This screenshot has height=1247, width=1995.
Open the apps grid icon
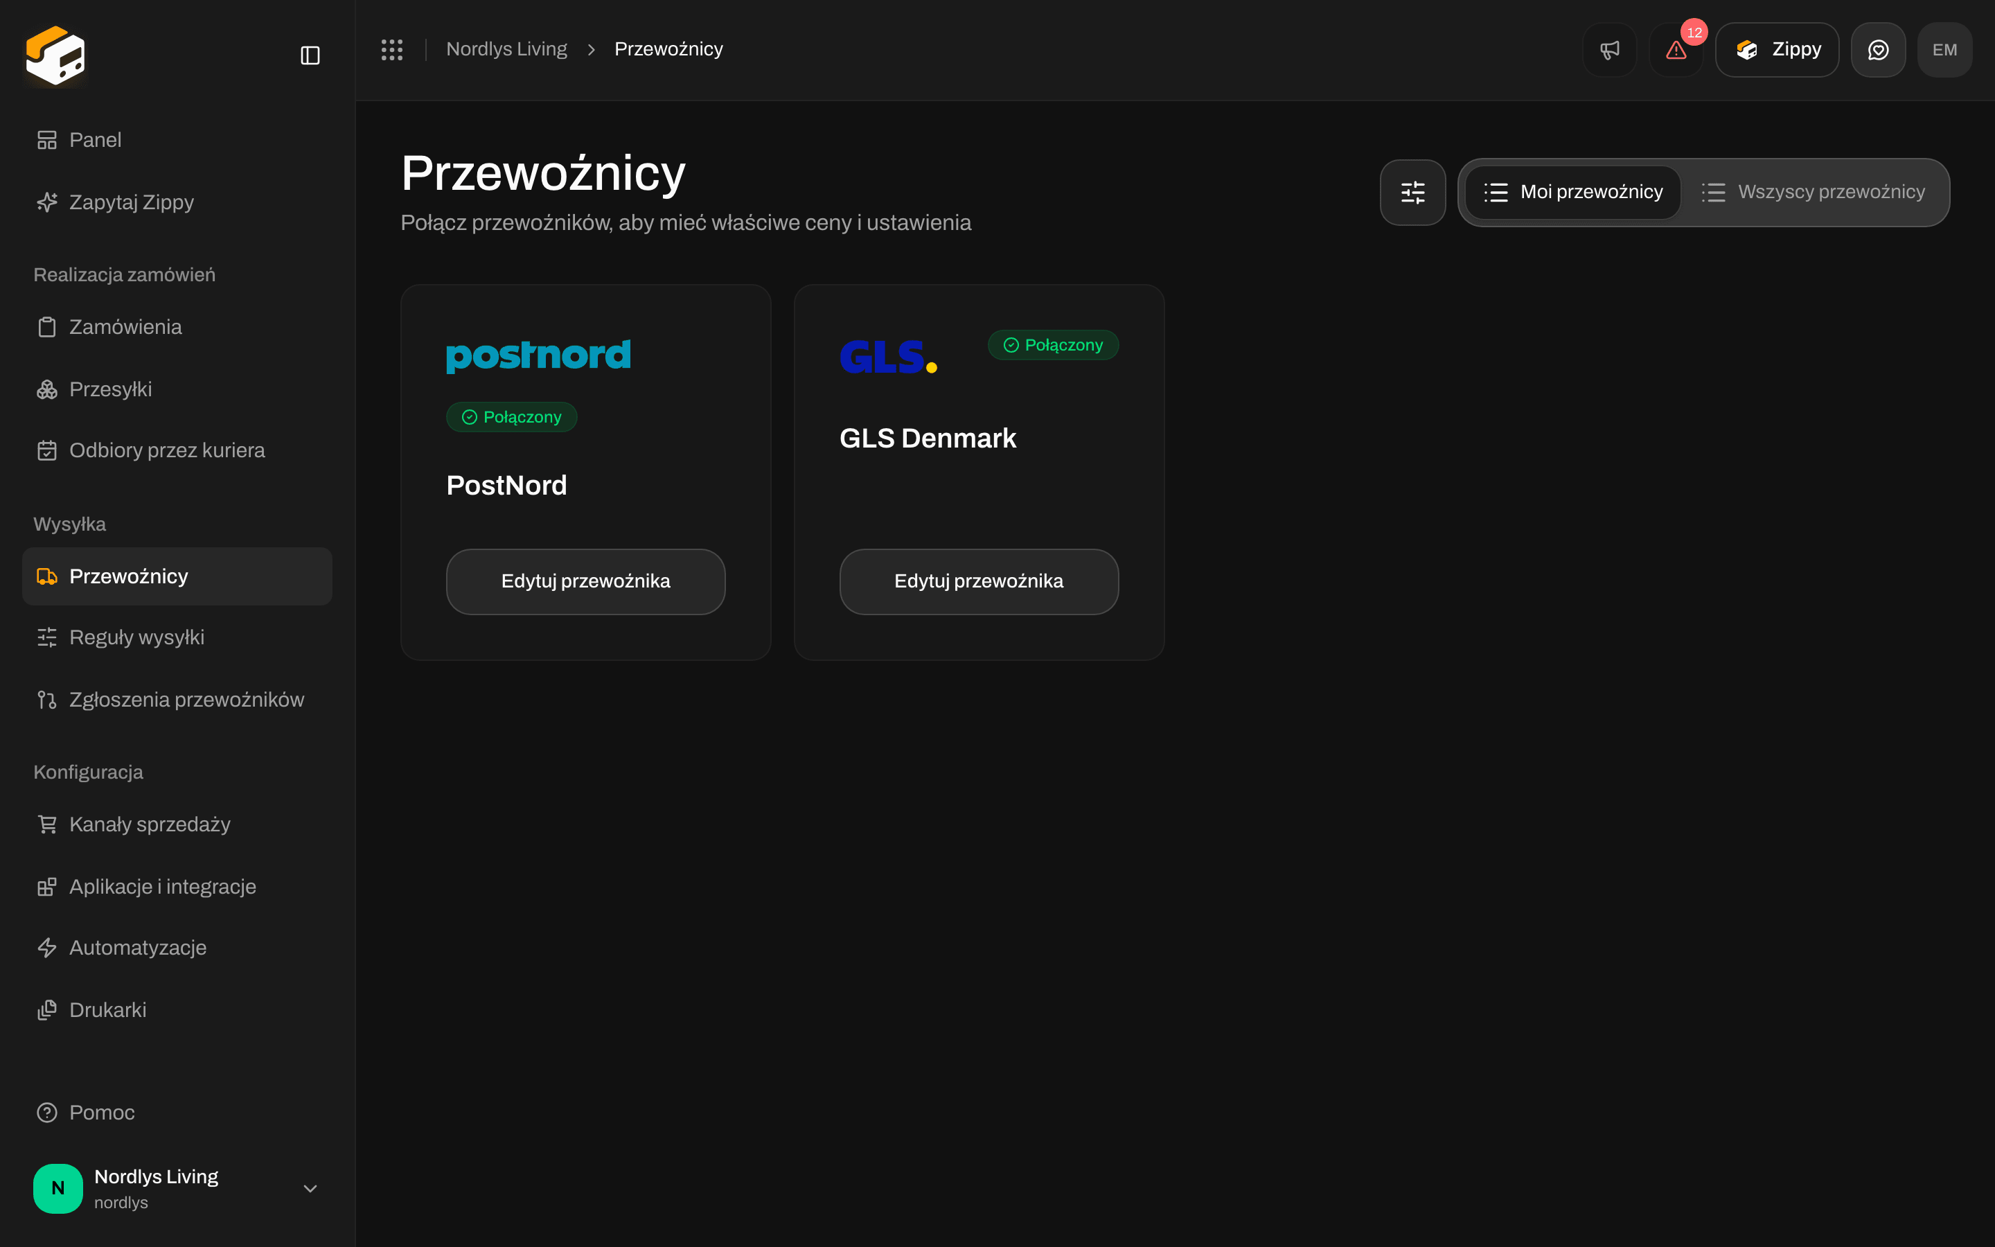[391, 49]
